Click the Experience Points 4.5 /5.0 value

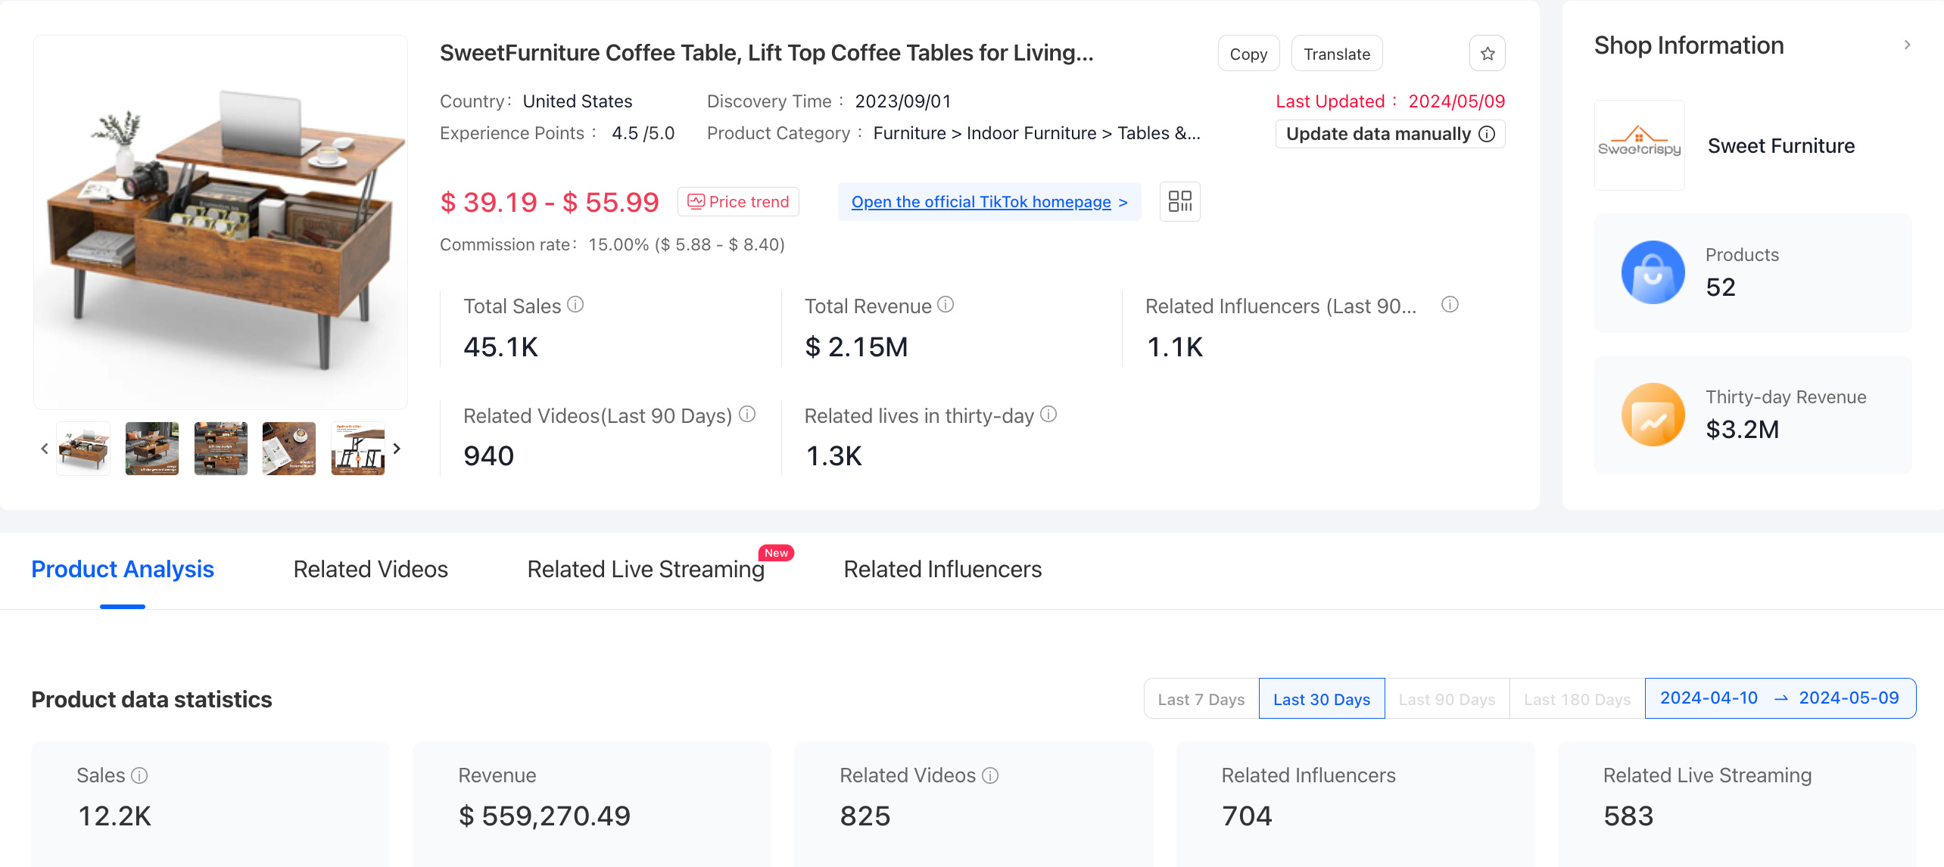643,133
